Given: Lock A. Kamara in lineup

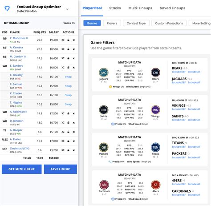Looking at the screenshot, I should [68, 49].
